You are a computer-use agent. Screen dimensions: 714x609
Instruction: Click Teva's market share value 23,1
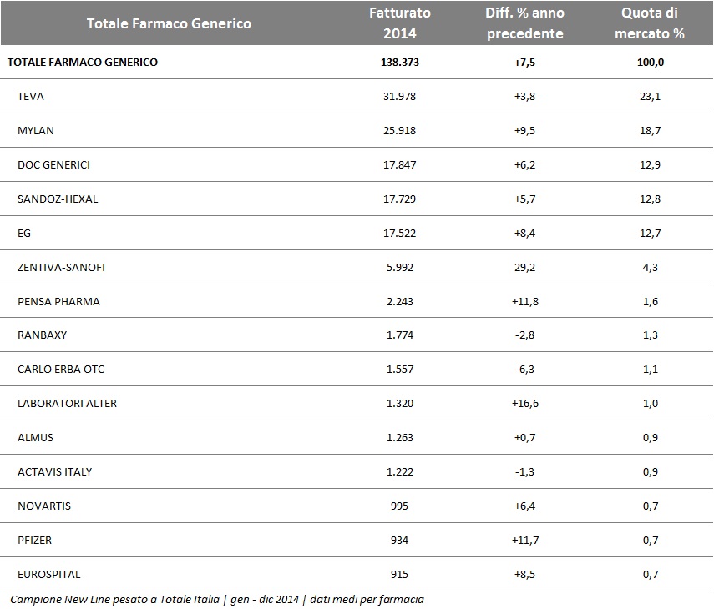click(650, 96)
